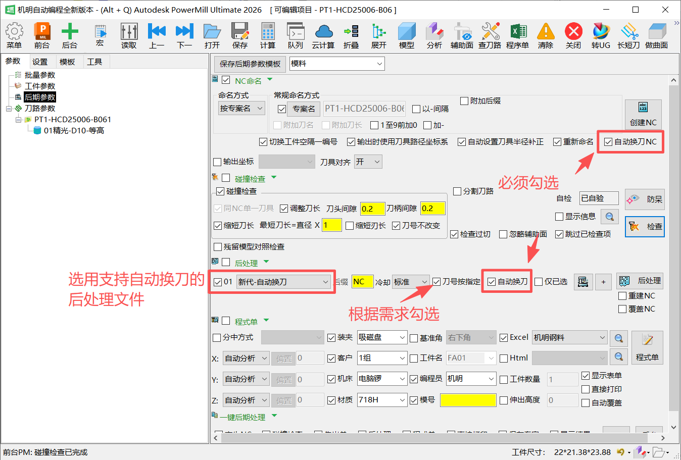
Task: Select 工件参数 in the tree
Action: click(40, 86)
